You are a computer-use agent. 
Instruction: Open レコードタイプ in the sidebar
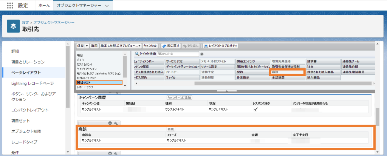point(24,142)
